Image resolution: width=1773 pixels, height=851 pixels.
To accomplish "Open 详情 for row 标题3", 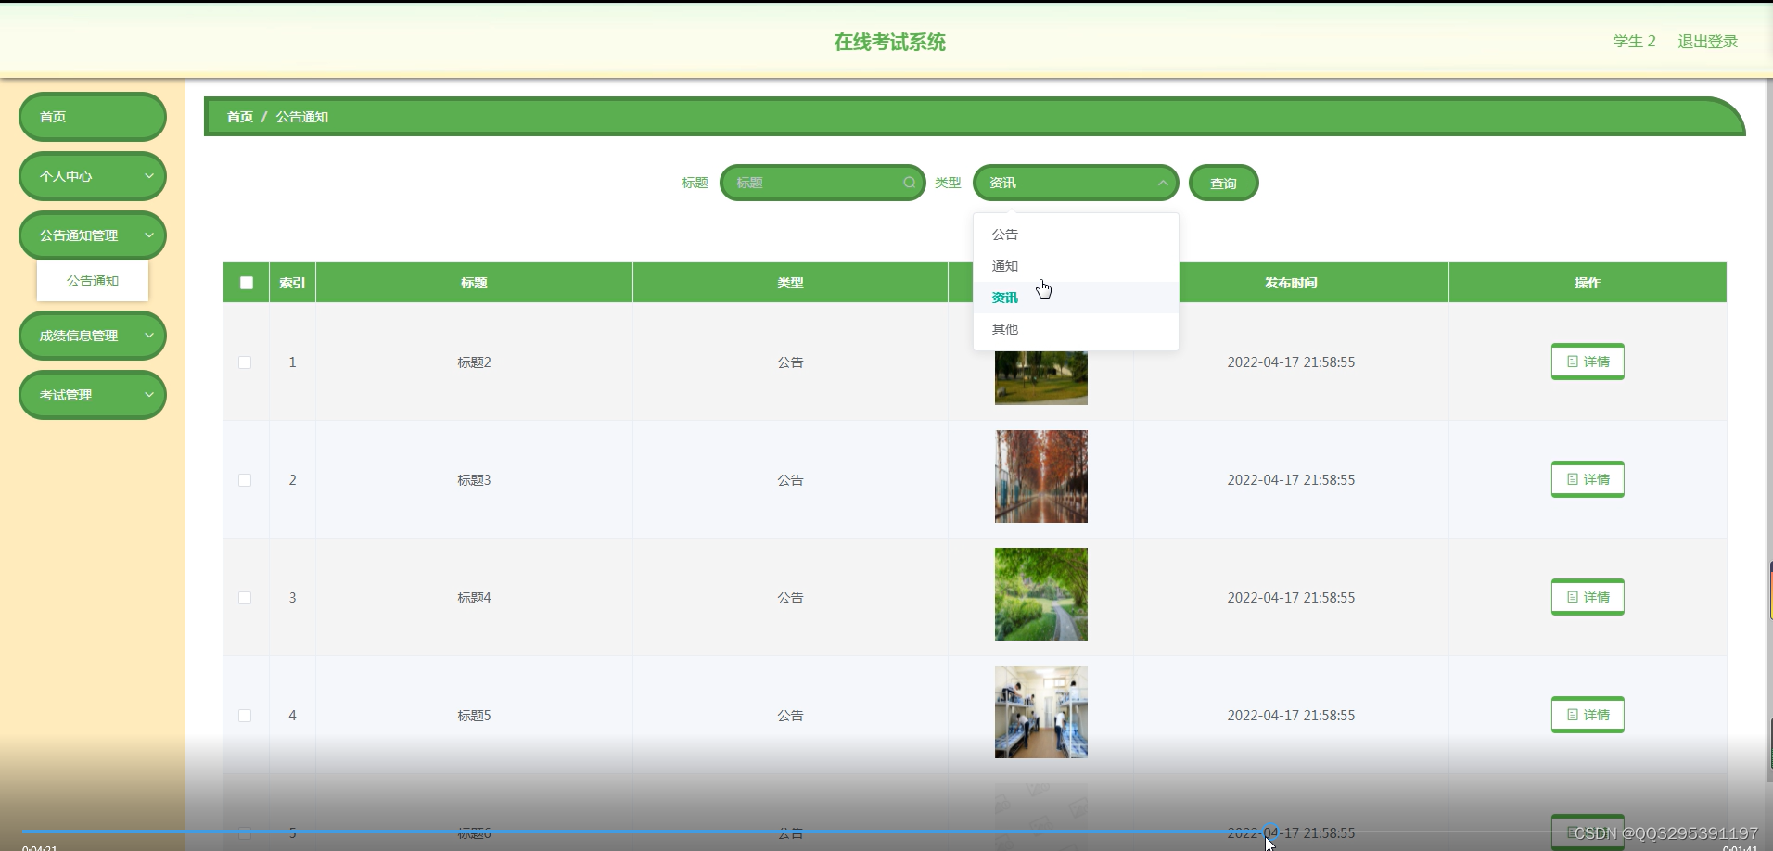I will coord(1588,479).
